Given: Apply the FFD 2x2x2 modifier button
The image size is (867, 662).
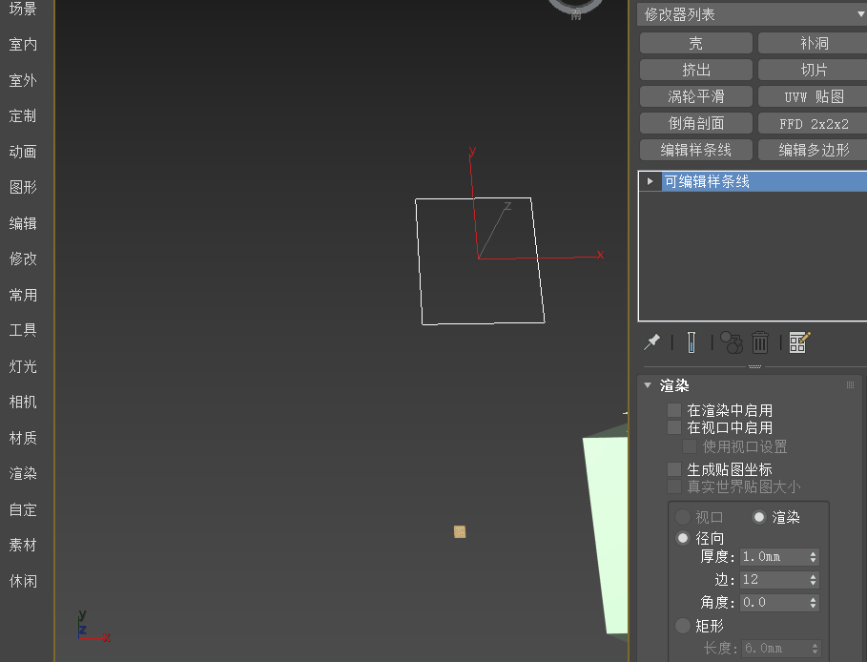Looking at the screenshot, I should (x=813, y=123).
